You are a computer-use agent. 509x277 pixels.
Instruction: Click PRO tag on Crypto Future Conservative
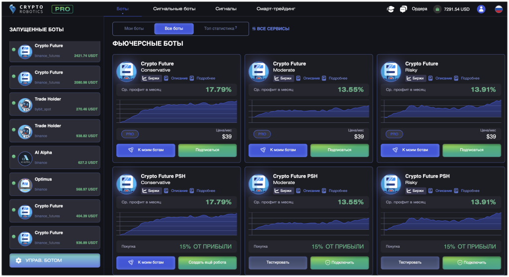pyautogui.click(x=130, y=134)
